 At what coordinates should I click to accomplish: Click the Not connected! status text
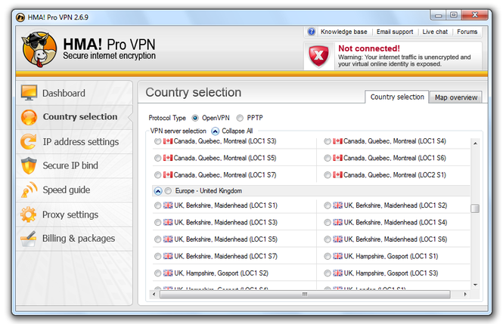tap(369, 48)
